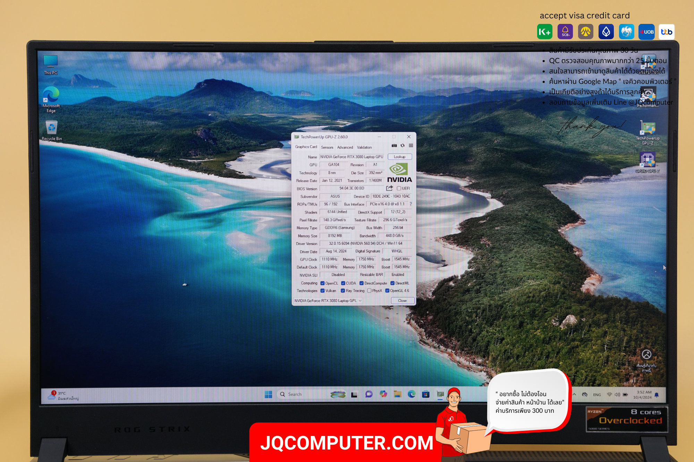The image size is (694, 462).
Task: Open the TechPowerUp GPU-Z desktop icon
Action: point(648,133)
